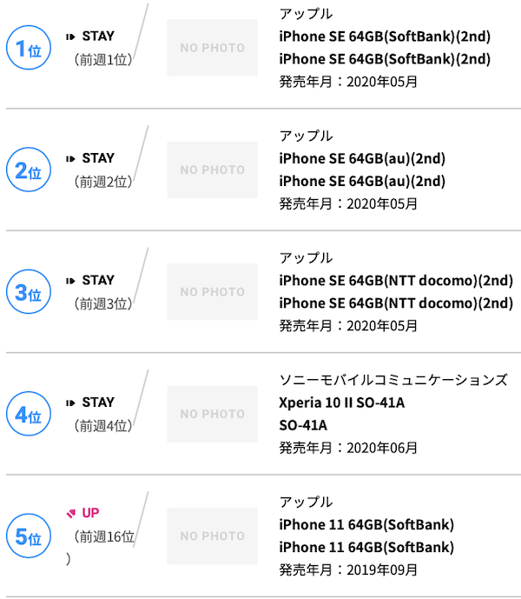Open NO PHOTO thumbnail for Xperia 10 II
This screenshot has width=521, height=599.
point(212,414)
